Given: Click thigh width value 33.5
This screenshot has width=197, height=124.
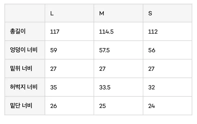Looking at the screenshot, I should tap(104, 87).
